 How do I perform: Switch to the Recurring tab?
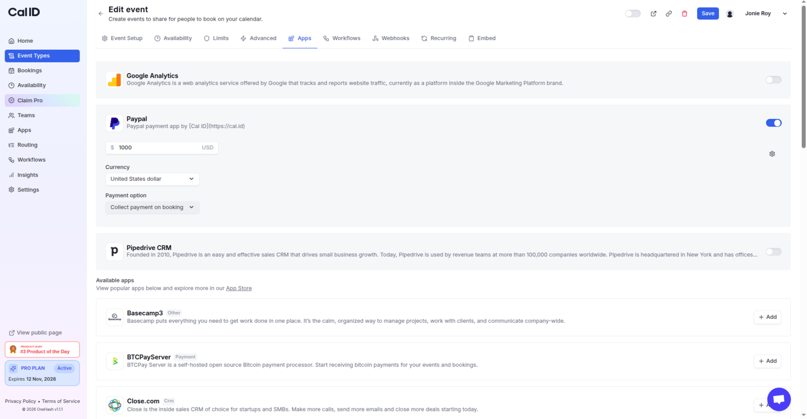tap(439, 38)
